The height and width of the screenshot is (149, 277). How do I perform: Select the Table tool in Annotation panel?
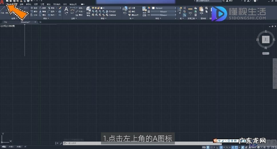(79, 15)
